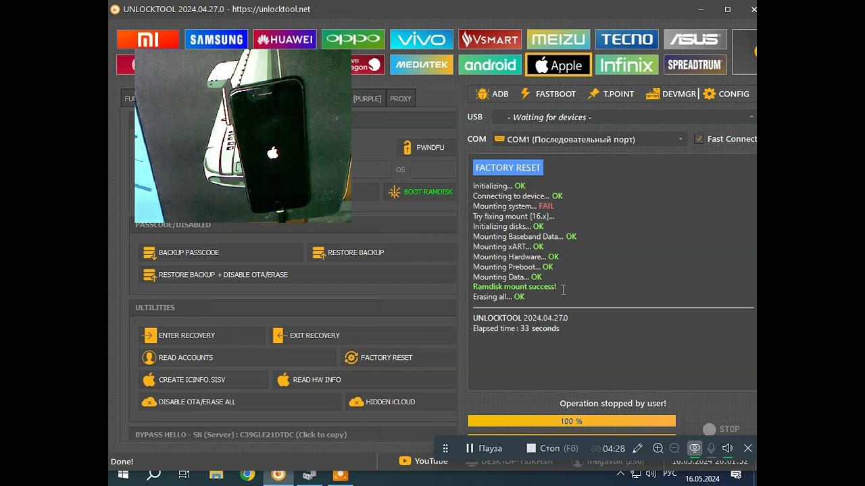Viewport: 865px width, 486px height.
Task: Open the T.POINT test point tool
Action: pyautogui.click(x=611, y=94)
